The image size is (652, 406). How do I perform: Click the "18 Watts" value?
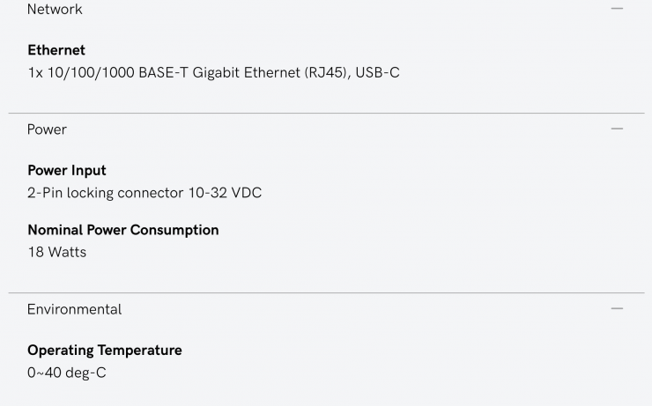point(57,252)
